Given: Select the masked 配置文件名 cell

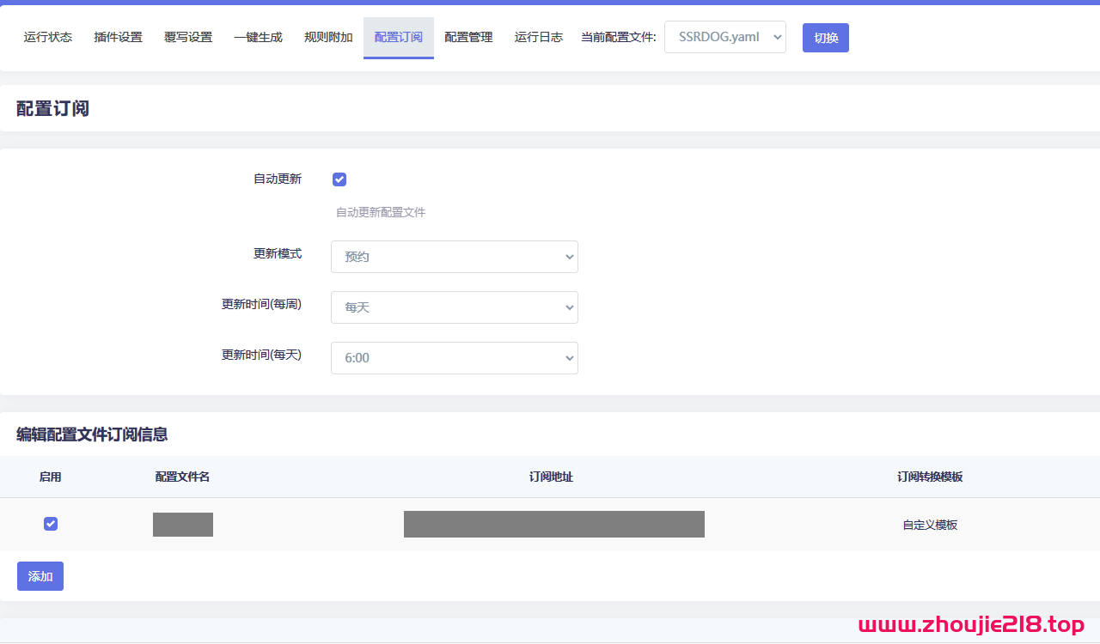Looking at the screenshot, I should 182,524.
